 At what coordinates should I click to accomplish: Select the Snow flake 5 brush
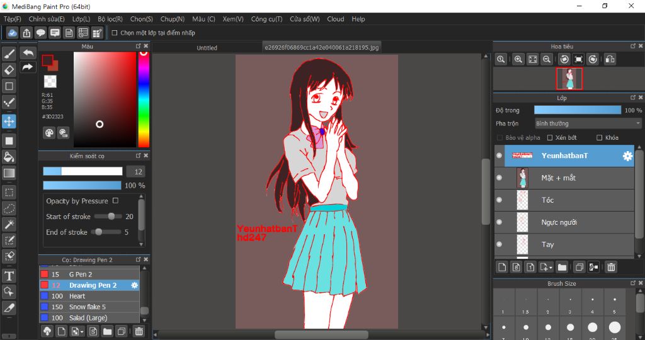(89, 307)
